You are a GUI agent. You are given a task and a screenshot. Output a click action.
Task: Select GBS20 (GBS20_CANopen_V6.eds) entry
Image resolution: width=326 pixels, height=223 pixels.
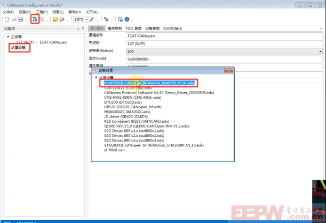pyautogui.click(x=133, y=107)
